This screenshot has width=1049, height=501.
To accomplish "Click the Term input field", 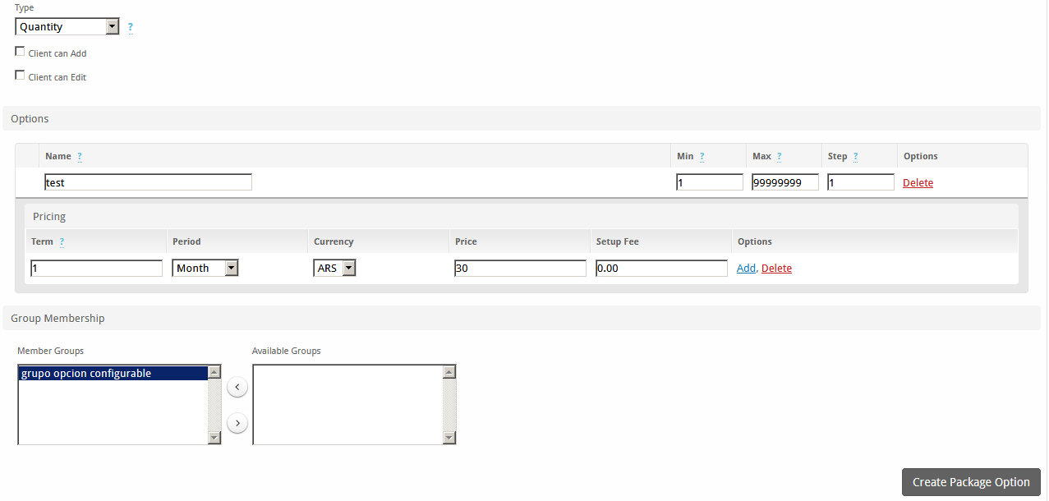I will click(x=97, y=268).
